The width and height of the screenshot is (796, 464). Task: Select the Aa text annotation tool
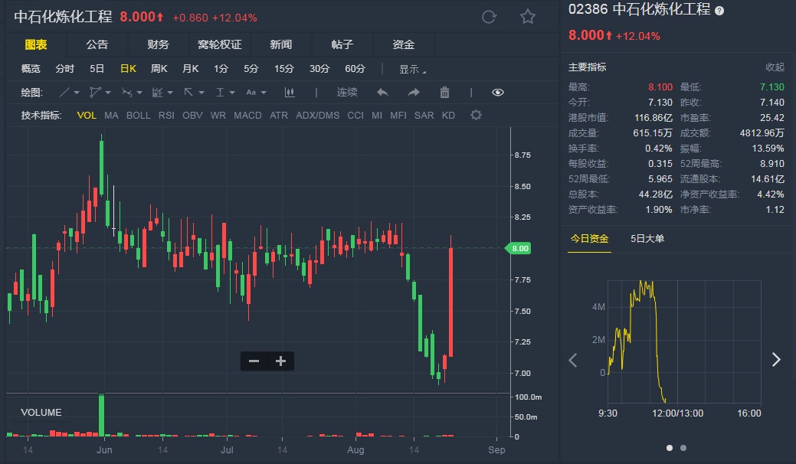251,93
